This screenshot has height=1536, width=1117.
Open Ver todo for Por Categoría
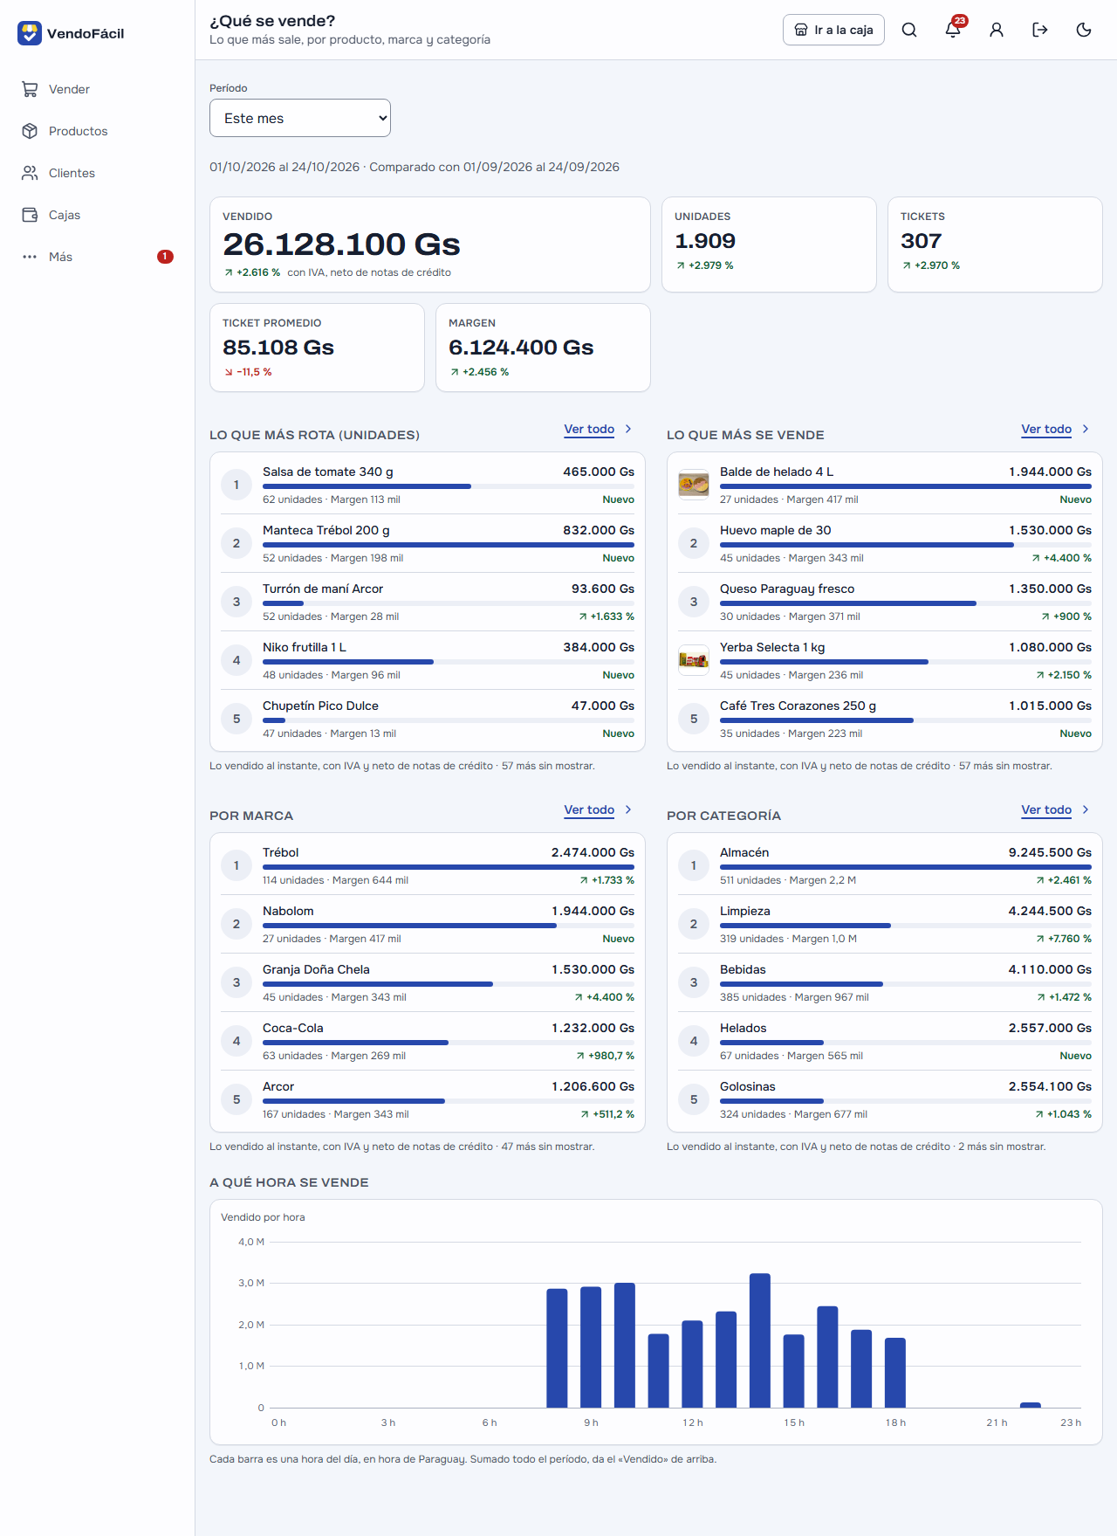[1046, 809]
